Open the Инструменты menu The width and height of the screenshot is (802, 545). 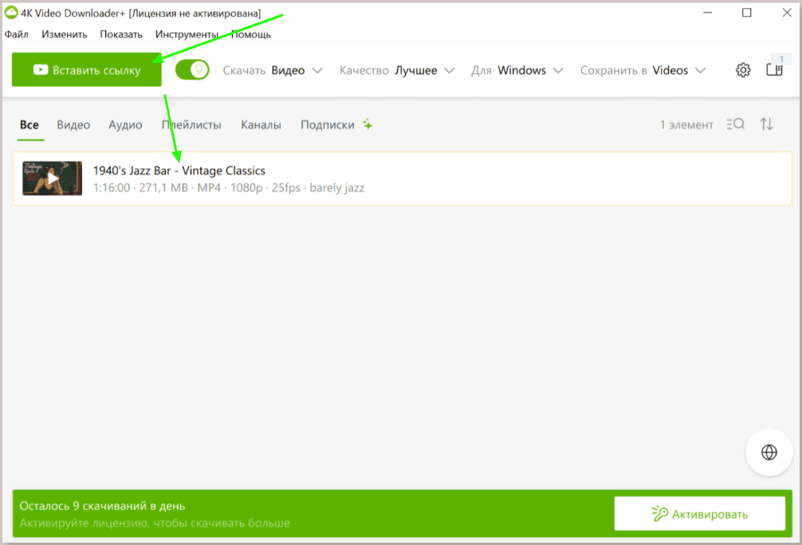(x=187, y=34)
